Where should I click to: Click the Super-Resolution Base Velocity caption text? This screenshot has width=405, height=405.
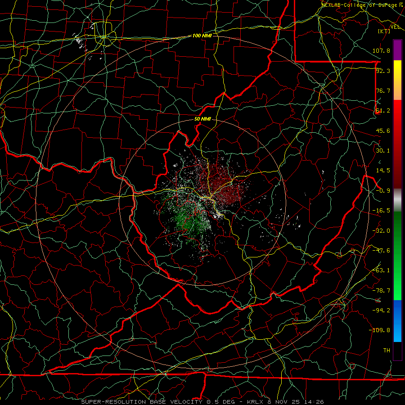tap(202, 402)
